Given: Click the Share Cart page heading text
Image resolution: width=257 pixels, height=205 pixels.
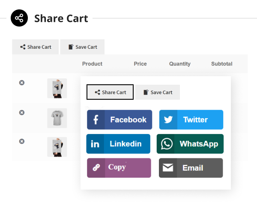Looking at the screenshot, I should coord(61,18).
